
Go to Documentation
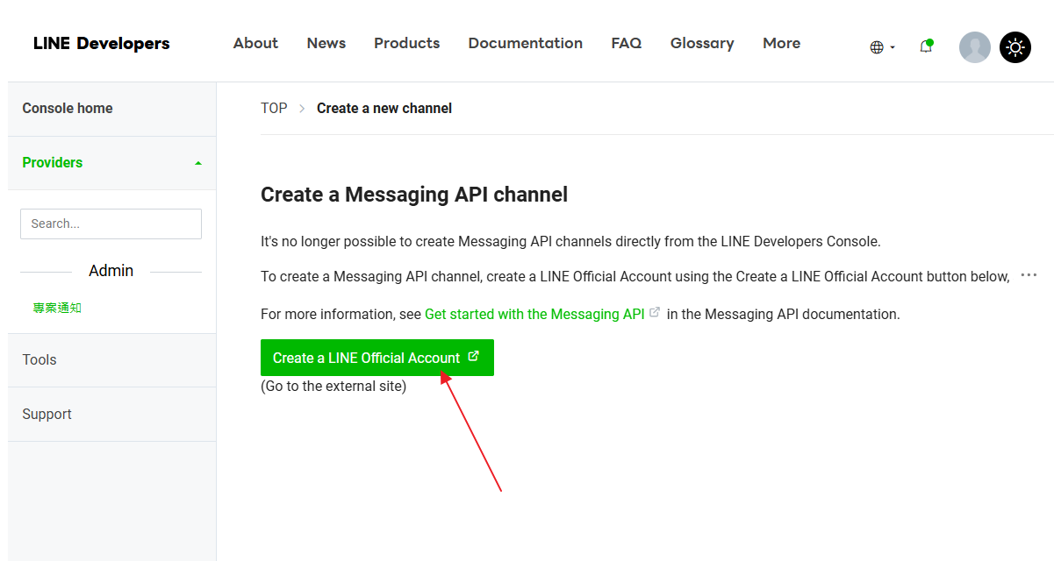(x=526, y=43)
